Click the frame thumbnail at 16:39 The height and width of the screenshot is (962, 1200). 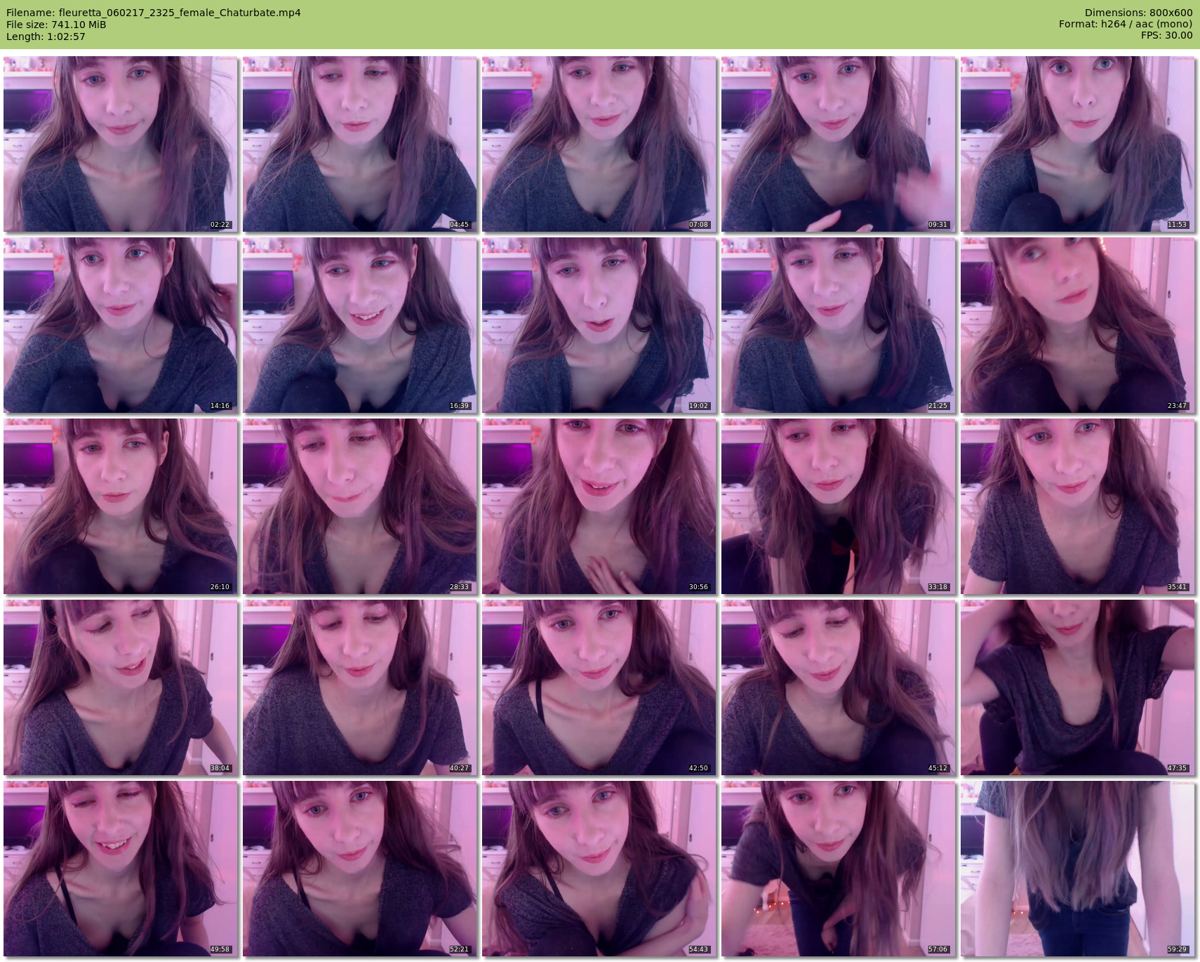point(359,325)
